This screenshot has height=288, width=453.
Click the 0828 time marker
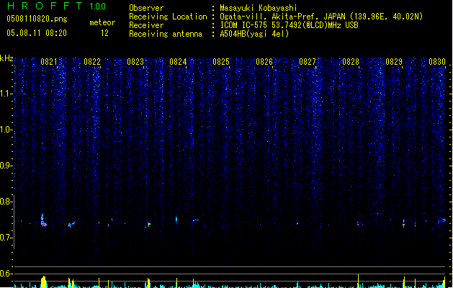tap(351, 62)
